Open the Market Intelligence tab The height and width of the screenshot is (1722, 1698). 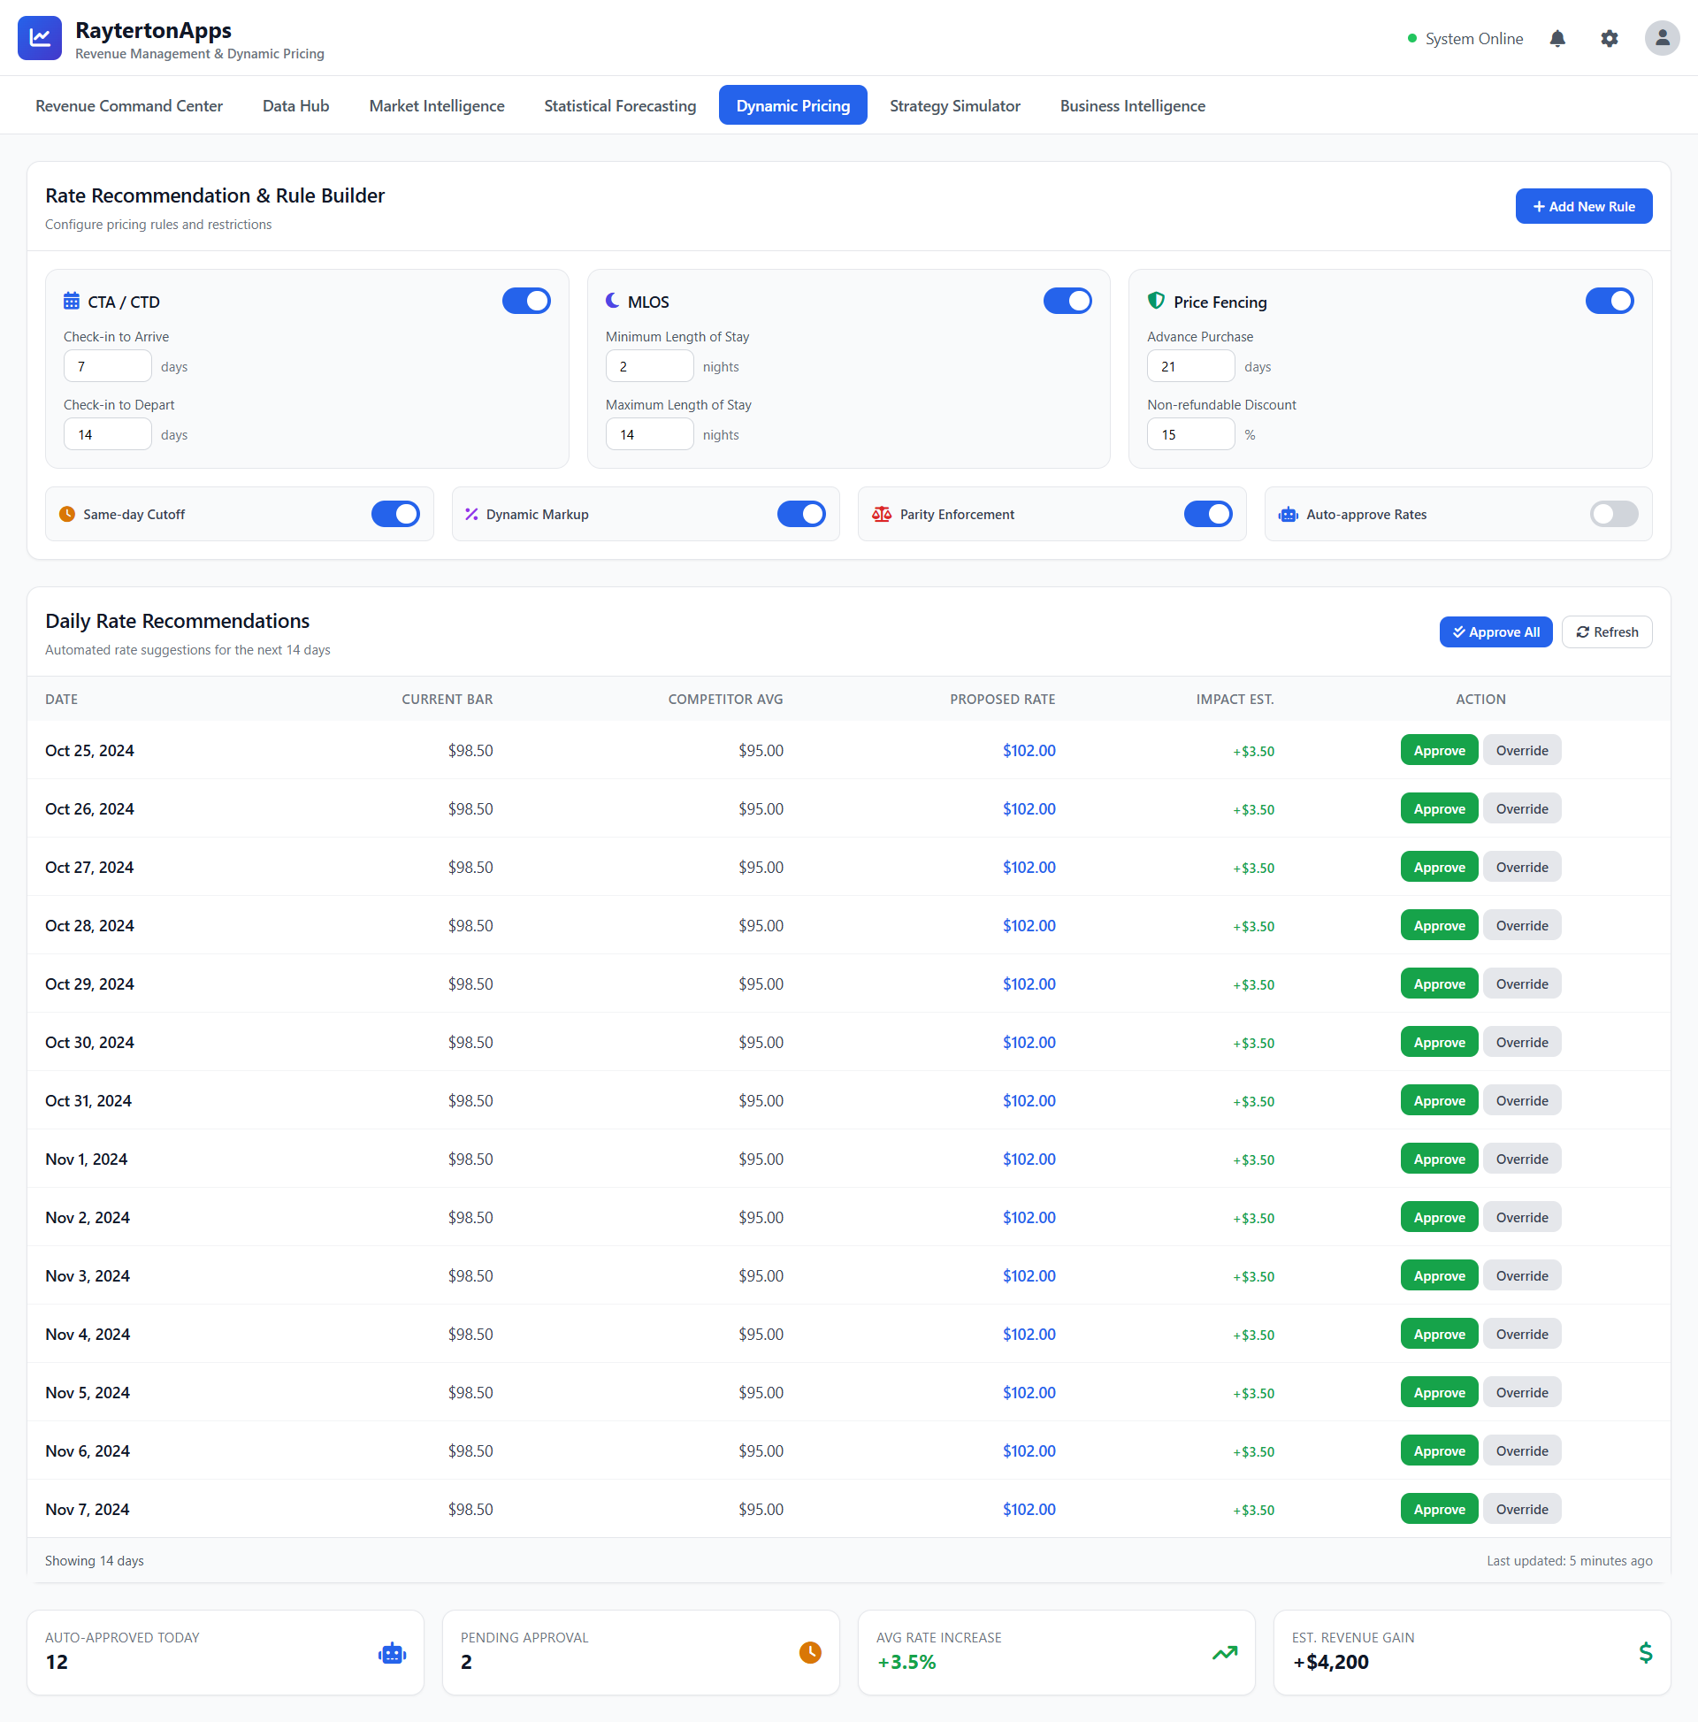(436, 105)
